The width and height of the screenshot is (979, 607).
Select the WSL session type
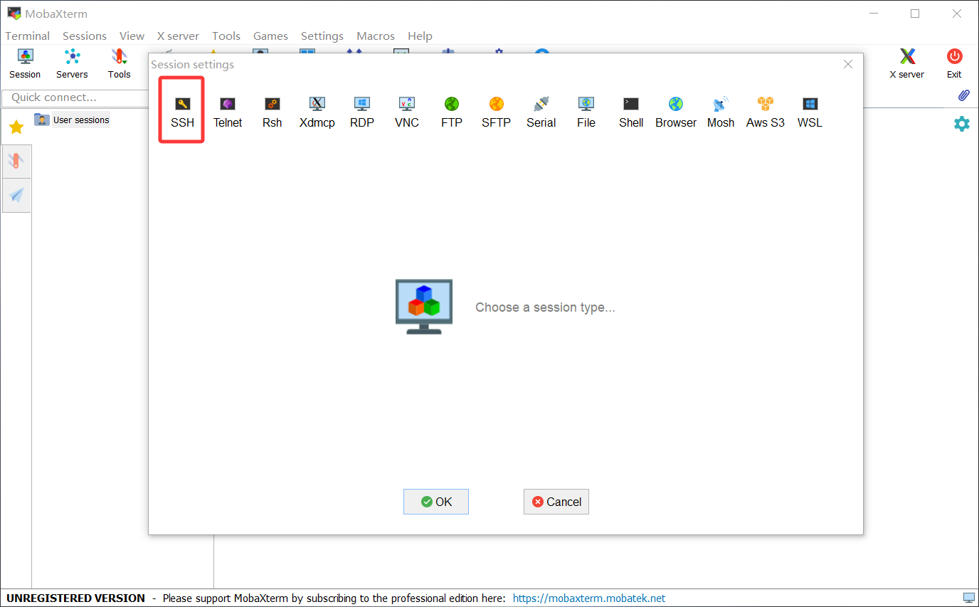point(810,112)
